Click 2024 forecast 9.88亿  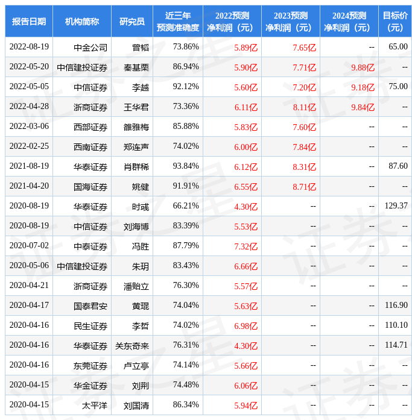(x=363, y=67)
